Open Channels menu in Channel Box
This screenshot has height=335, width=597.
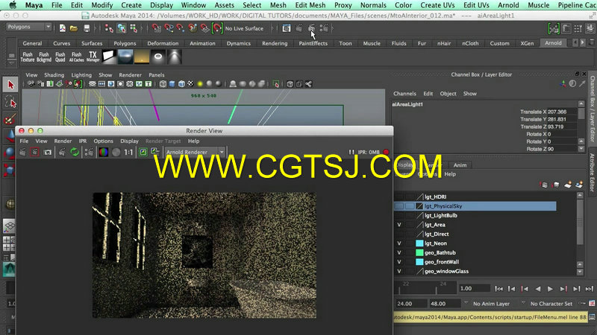pyautogui.click(x=404, y=94)
